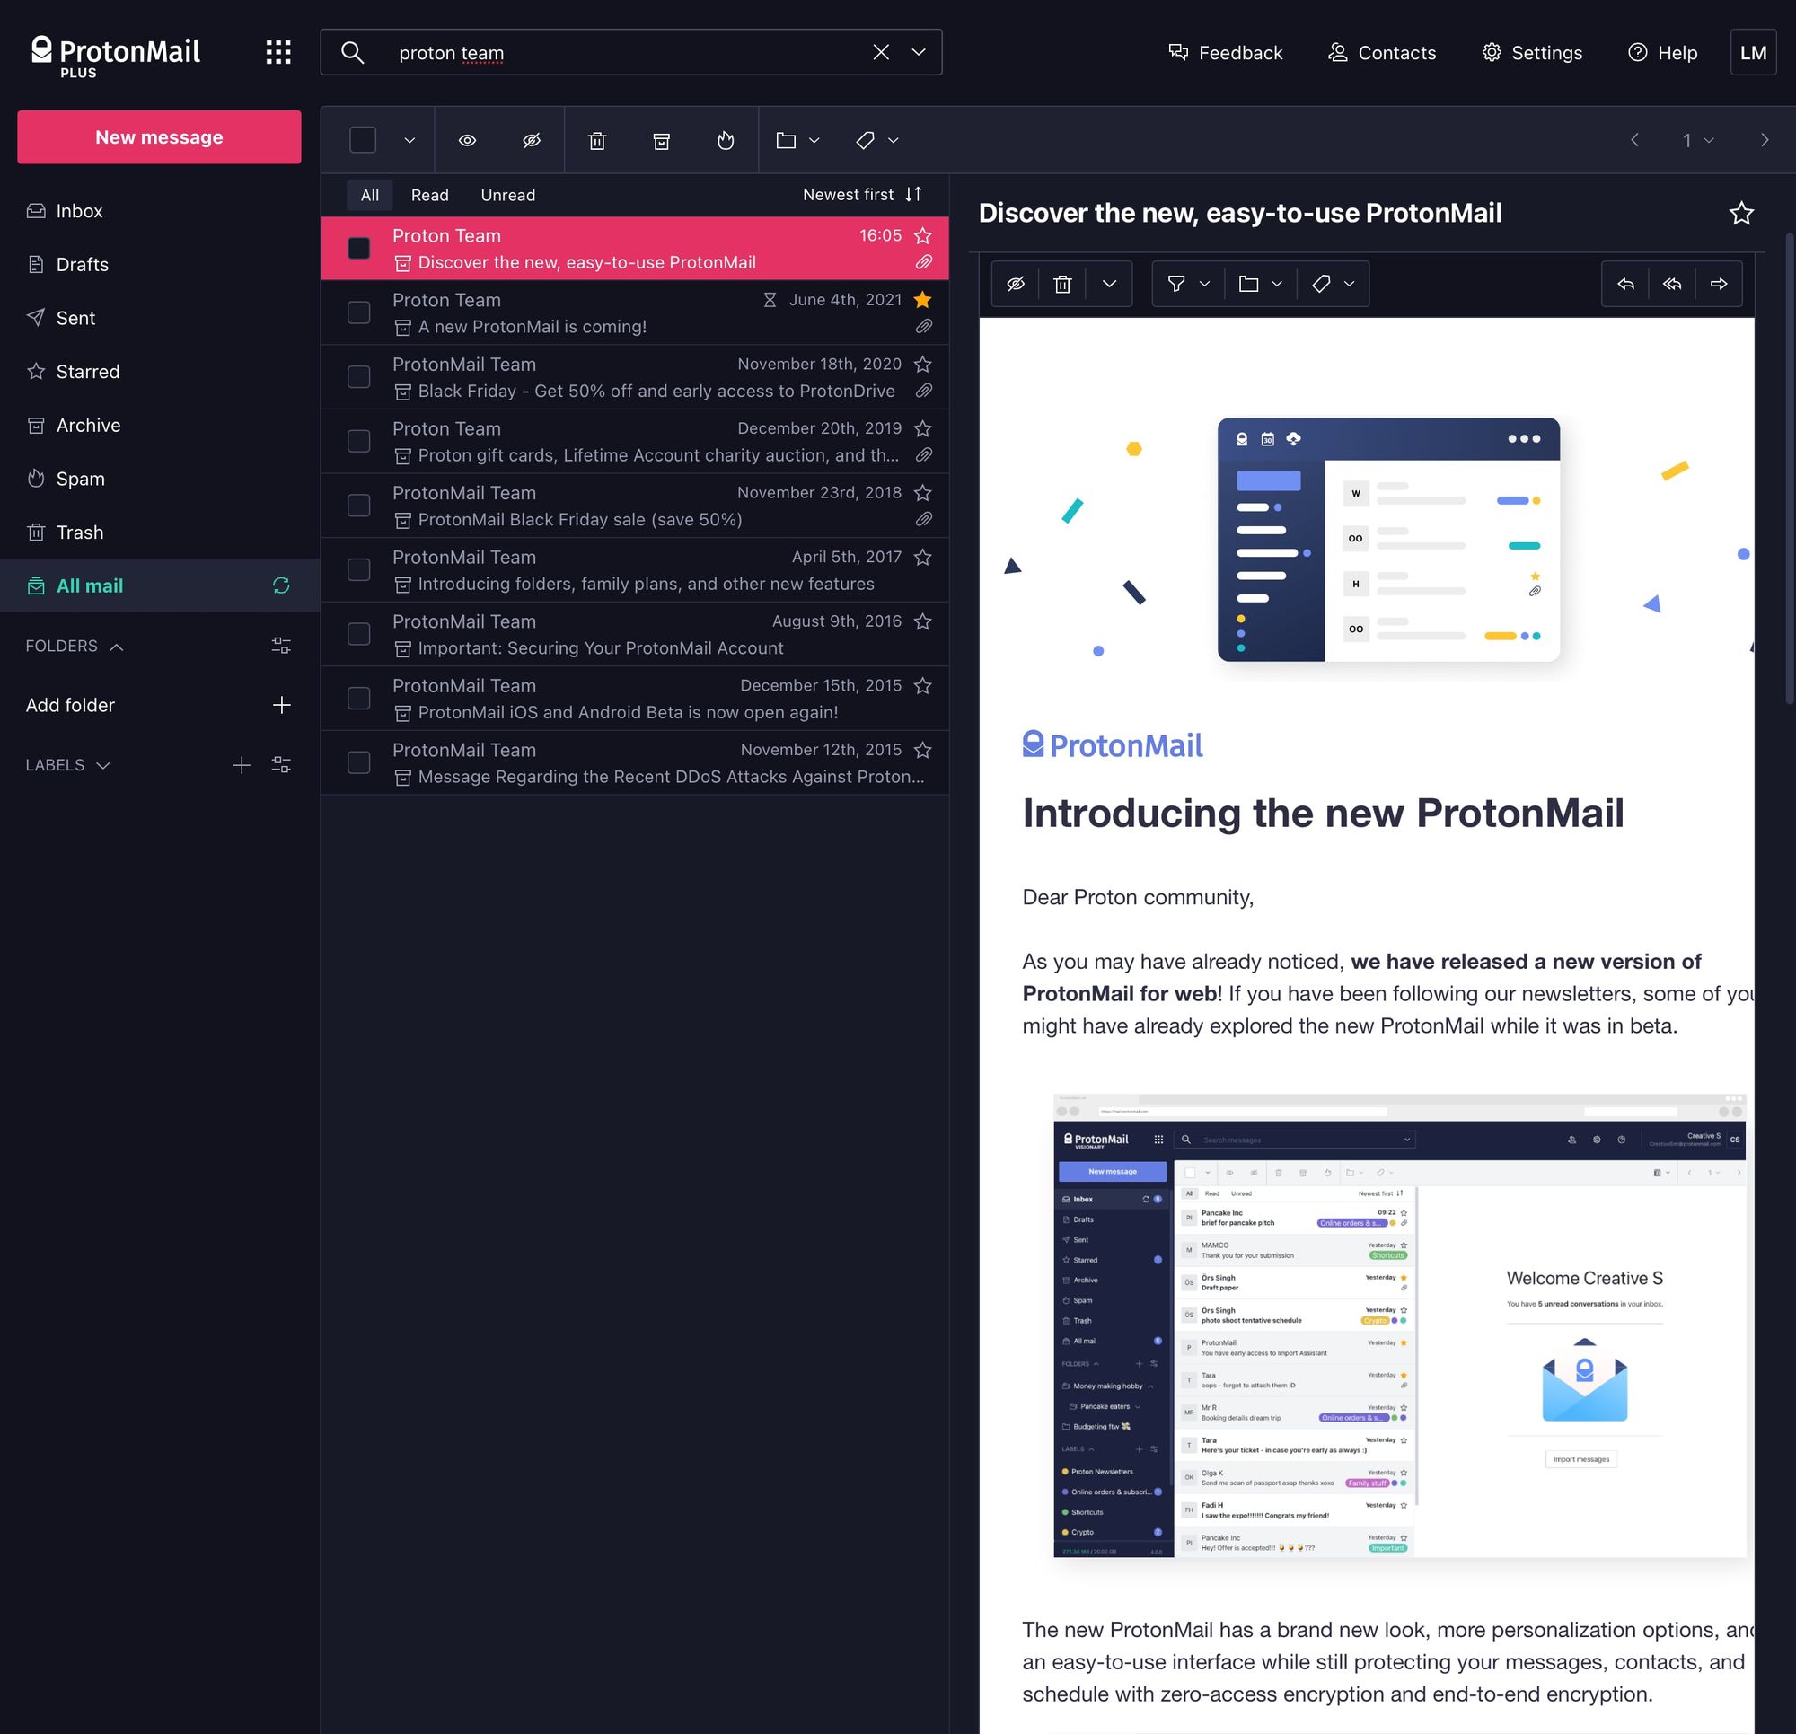
Task: Open Label as dropdown in list toolbar
Action: click(877, 140)
